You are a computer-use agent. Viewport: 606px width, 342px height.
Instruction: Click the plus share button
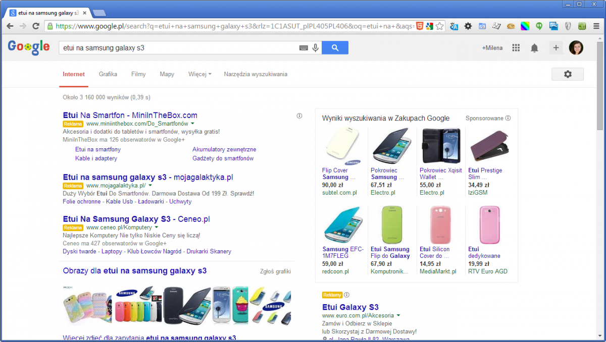(555, 48)
